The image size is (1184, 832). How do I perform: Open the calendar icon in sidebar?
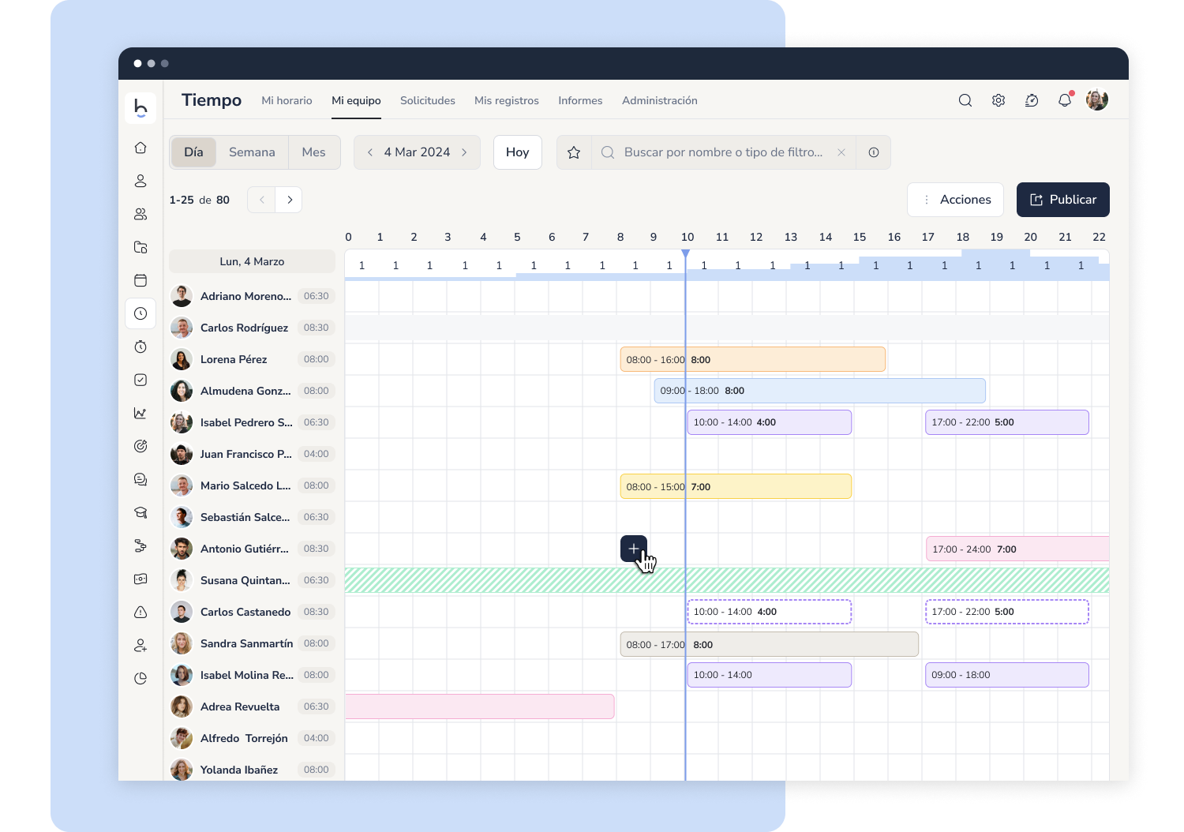(141, 280)
